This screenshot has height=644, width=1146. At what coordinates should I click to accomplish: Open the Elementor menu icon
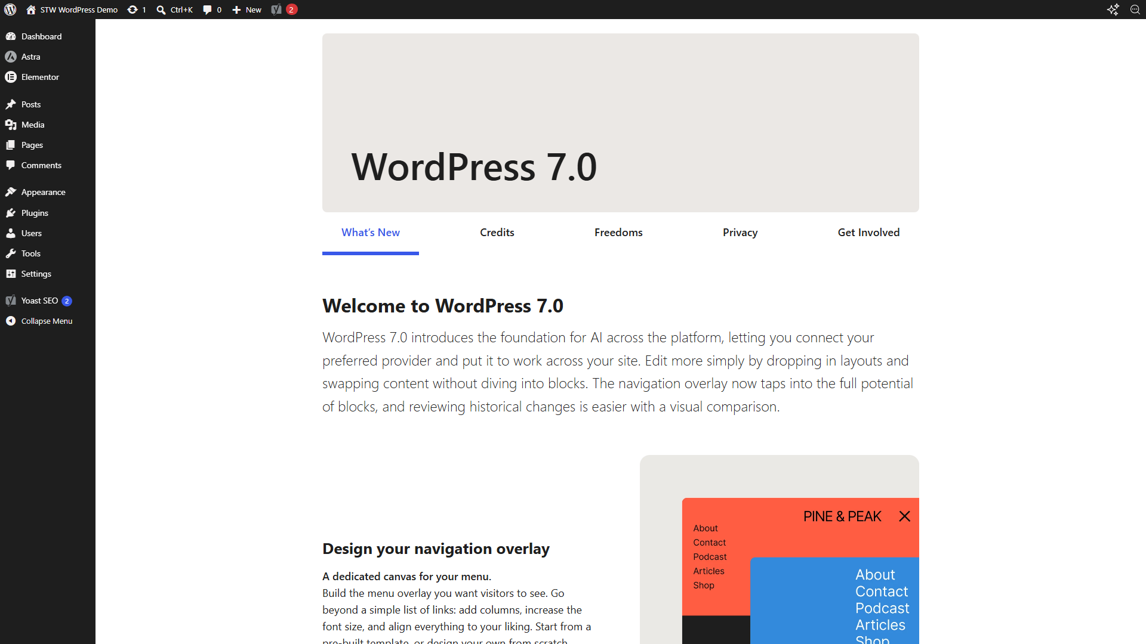coord(11,77)
